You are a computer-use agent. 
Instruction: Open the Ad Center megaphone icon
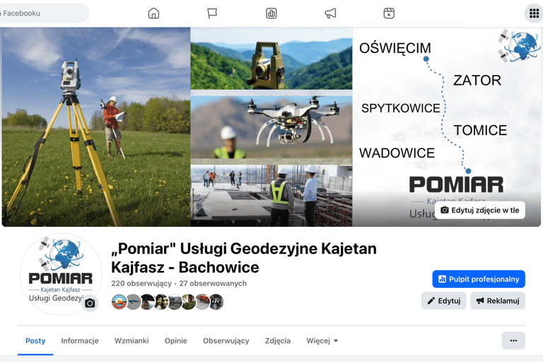tap(330, 13)
